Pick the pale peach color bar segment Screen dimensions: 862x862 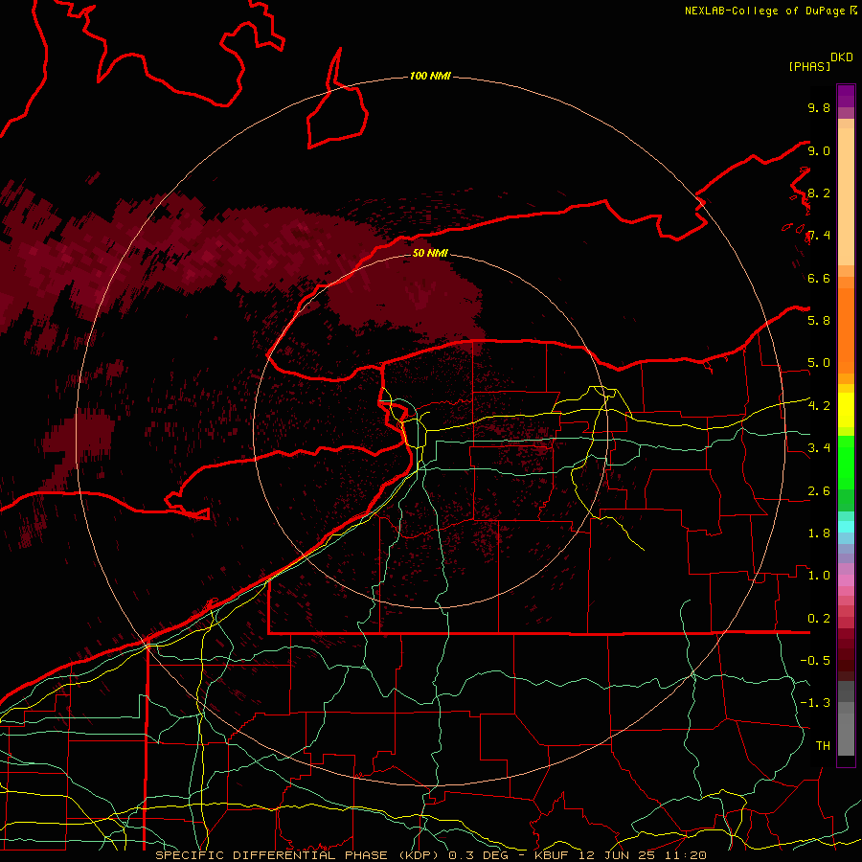click(846, 196)
